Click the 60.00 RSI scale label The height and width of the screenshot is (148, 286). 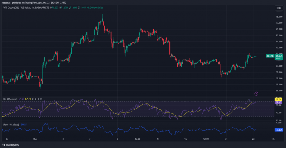(278, 105)
